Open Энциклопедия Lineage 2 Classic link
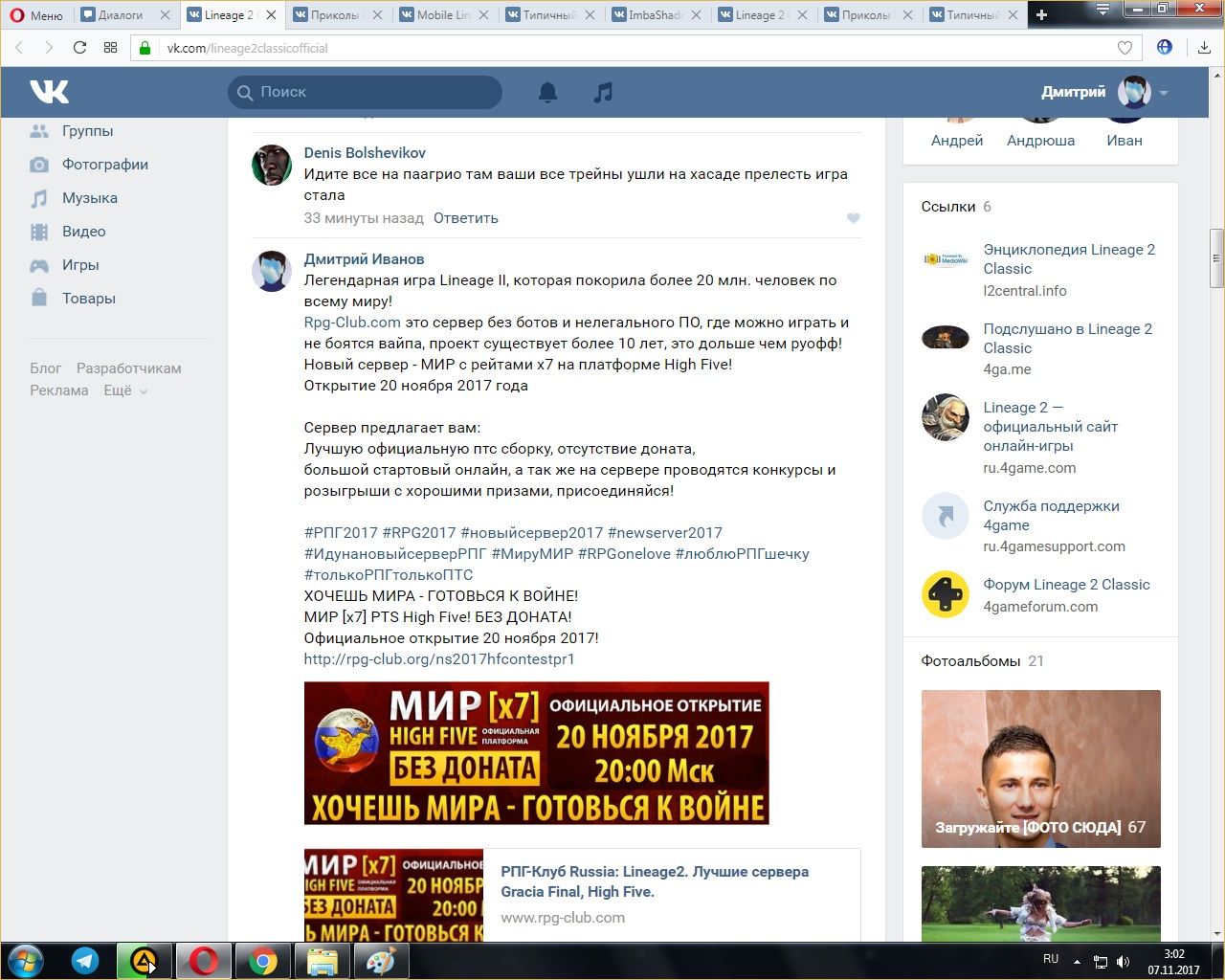 1069,259
